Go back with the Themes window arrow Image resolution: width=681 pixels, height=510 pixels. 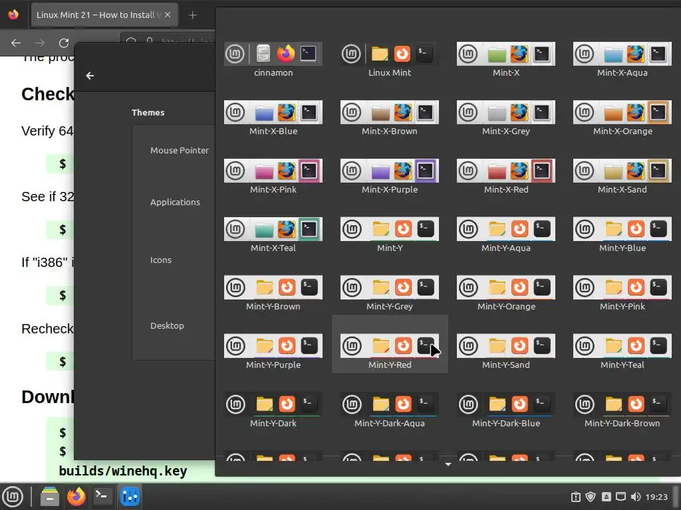click(x=90, y=76)
